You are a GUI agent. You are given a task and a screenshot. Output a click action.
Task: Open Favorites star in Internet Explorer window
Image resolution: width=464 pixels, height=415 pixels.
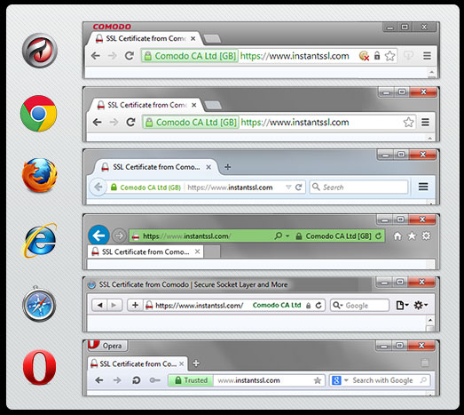412,236
